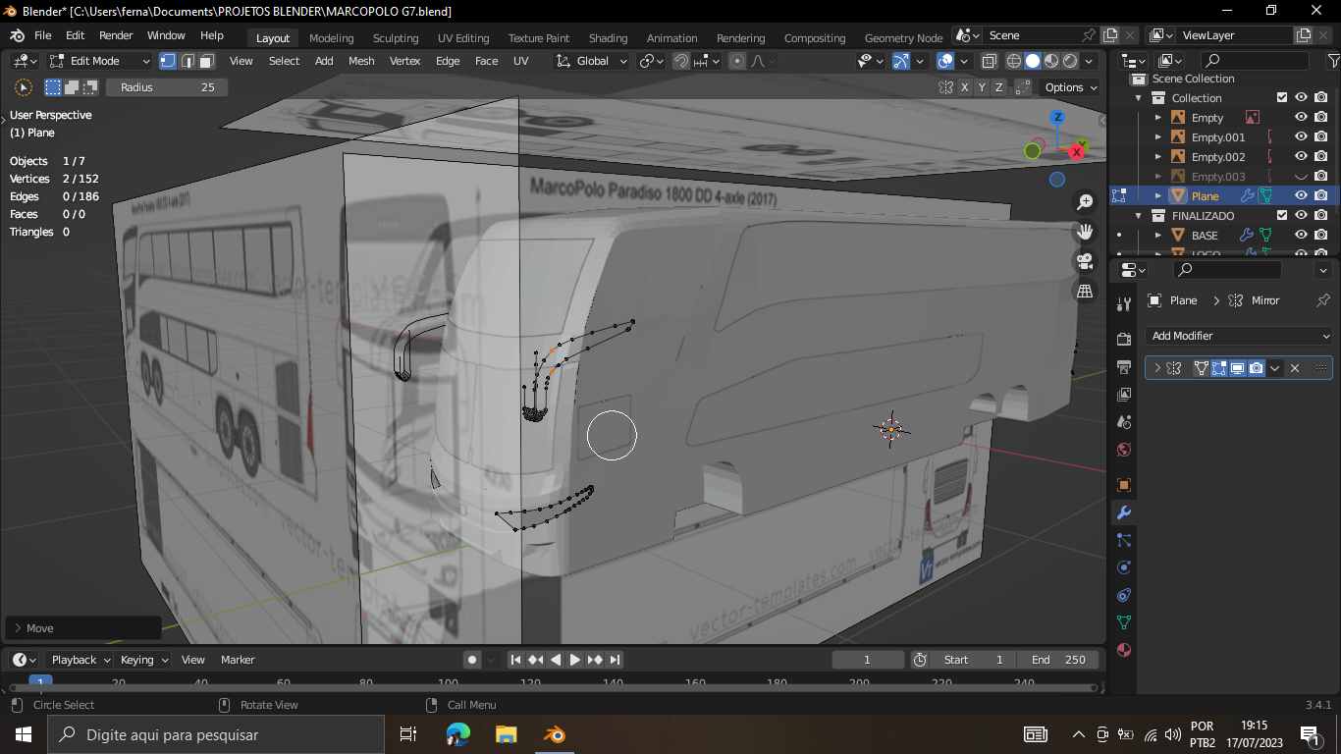Switch to the Sculpting workspace tab
Viewport: 1341px width, 754px height.
click(395, 38)
